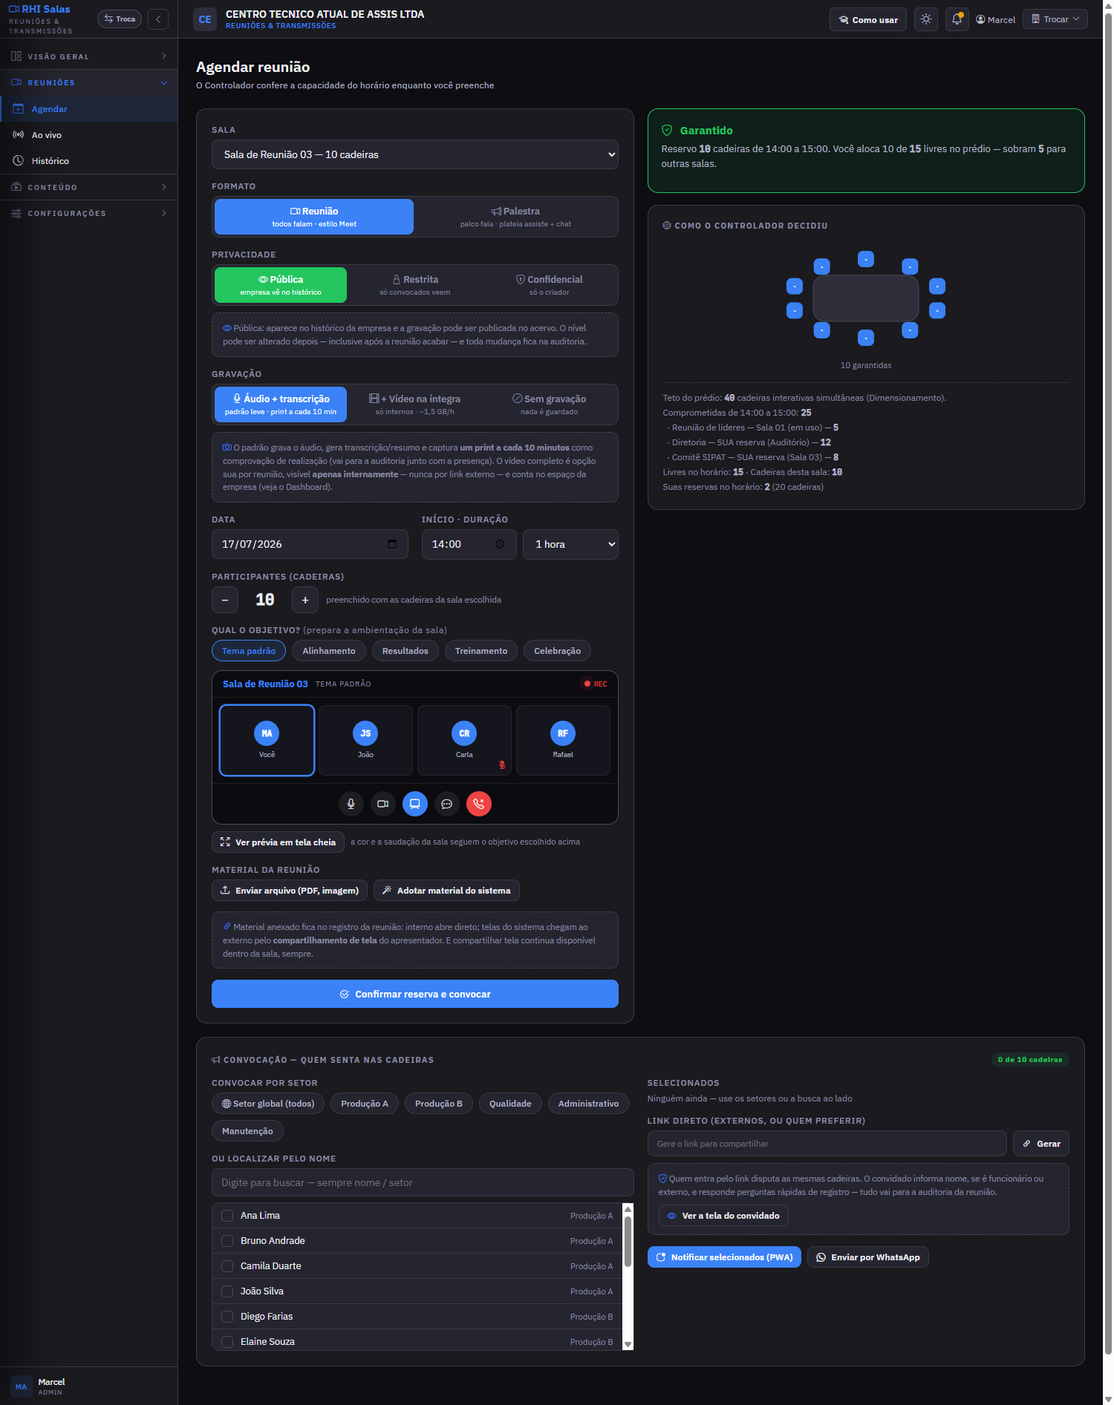Filter by Manutenção sector chip

click(247, 1131)
